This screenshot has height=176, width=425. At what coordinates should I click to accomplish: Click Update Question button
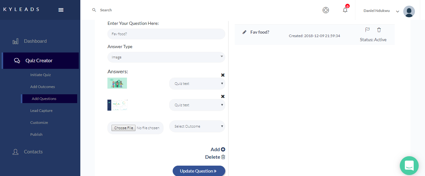coord(199,171)
